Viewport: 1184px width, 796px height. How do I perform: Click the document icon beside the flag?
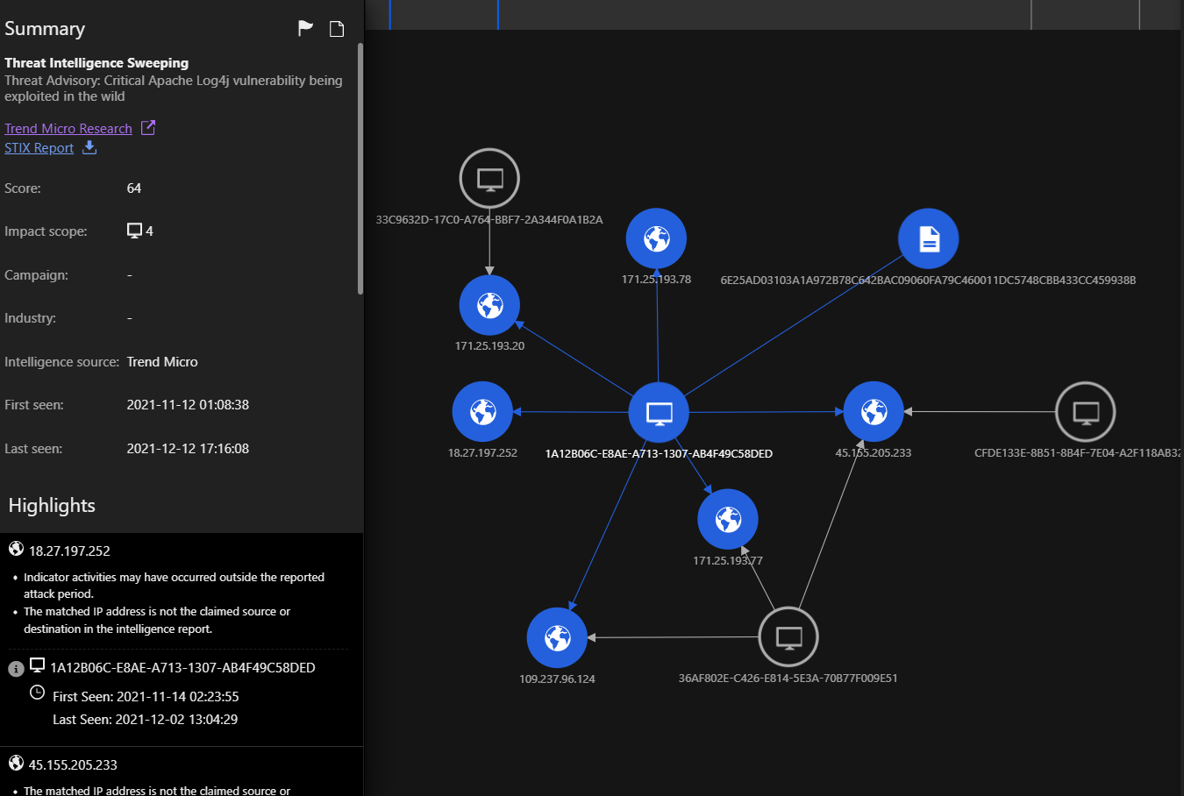click(337, 29)
